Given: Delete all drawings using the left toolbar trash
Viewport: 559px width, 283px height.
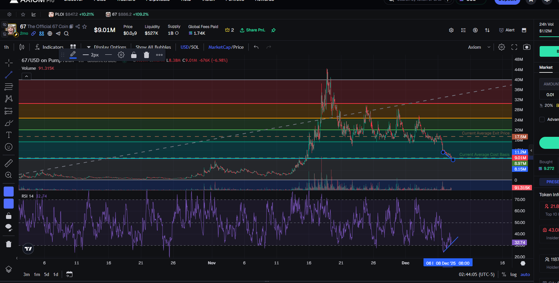Looking at the screenshot, I should [8, 244].
